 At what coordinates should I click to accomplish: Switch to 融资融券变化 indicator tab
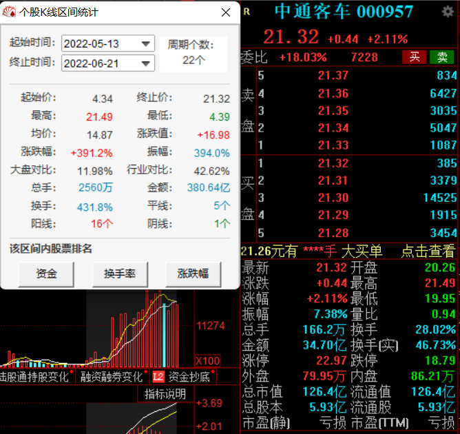[112, 377]
